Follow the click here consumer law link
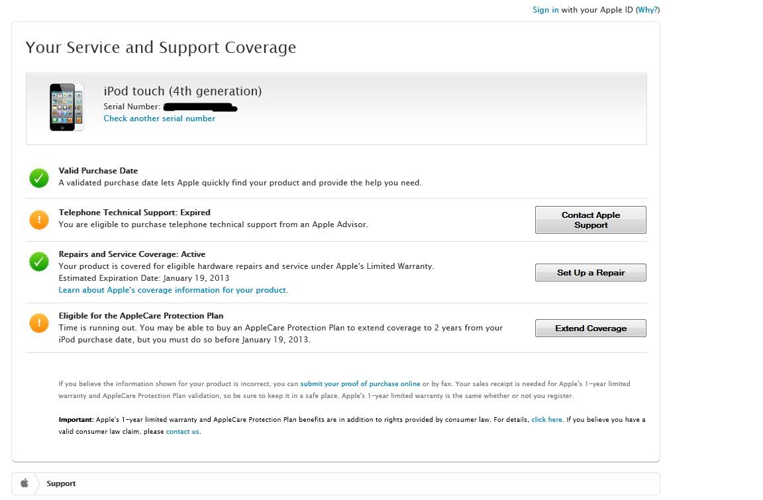The width and height of the screenshot is (763, 500). click(x=546, y=419)
